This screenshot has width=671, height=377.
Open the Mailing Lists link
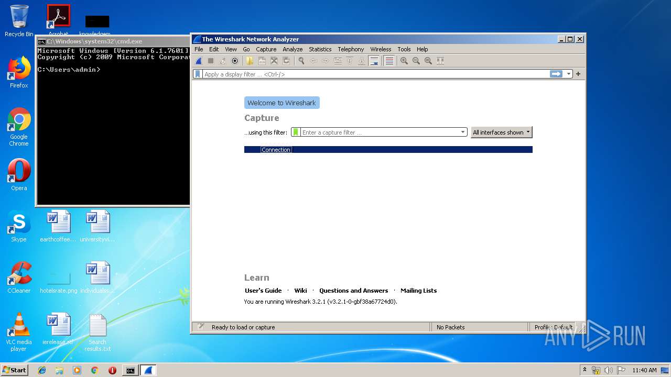(418, 291)
